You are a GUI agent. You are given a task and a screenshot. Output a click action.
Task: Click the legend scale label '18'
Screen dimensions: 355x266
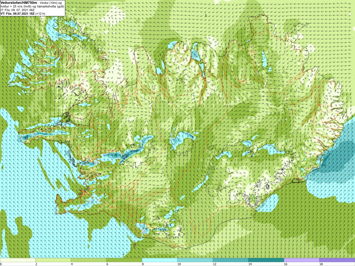[x=321, y=264]
